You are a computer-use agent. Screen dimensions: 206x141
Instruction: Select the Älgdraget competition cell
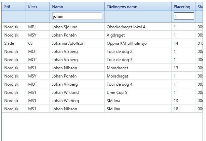click(117, 35)
